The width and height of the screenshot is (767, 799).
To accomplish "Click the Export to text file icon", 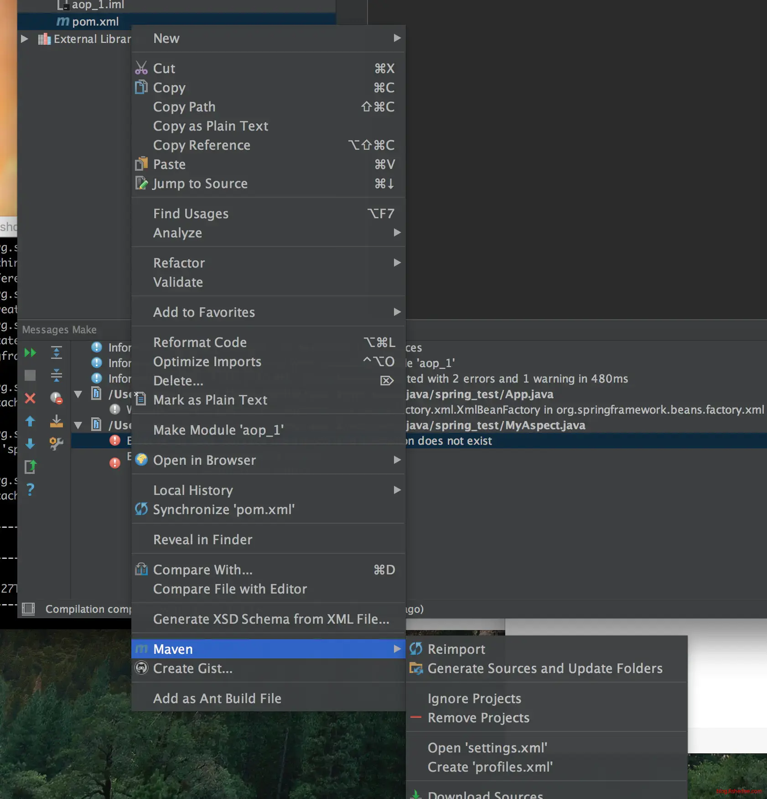I will tap(30, 467).
